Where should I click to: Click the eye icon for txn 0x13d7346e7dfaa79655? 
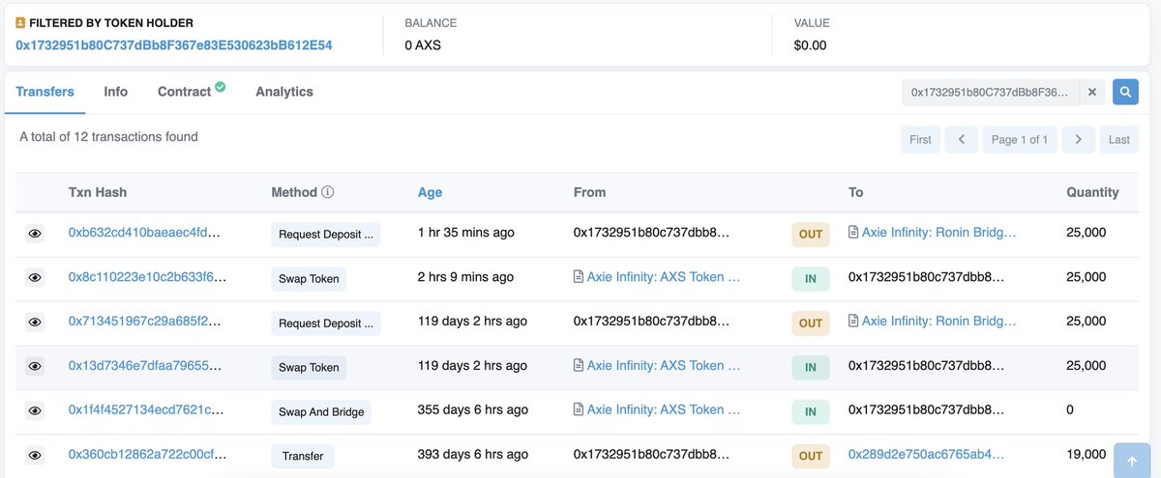tap(35, 367)
